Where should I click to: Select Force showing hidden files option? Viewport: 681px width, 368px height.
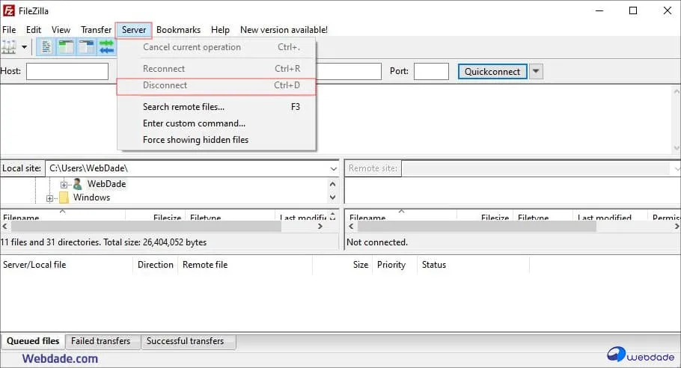pos(195,140)
